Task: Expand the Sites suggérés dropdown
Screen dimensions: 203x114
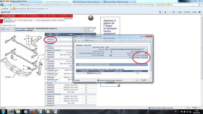Action: [26, 9]
